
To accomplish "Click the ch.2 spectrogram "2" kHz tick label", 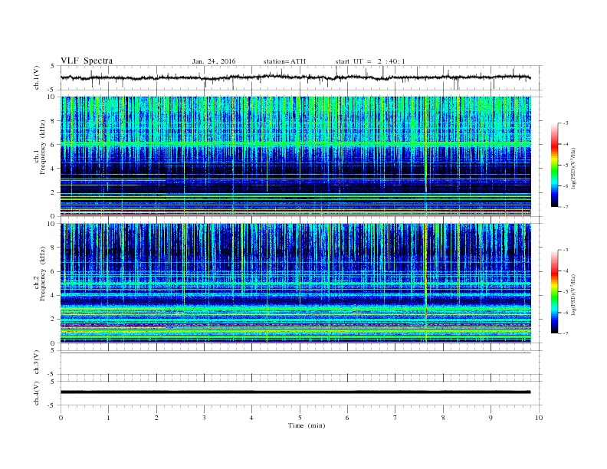I will tap(53, 320).
